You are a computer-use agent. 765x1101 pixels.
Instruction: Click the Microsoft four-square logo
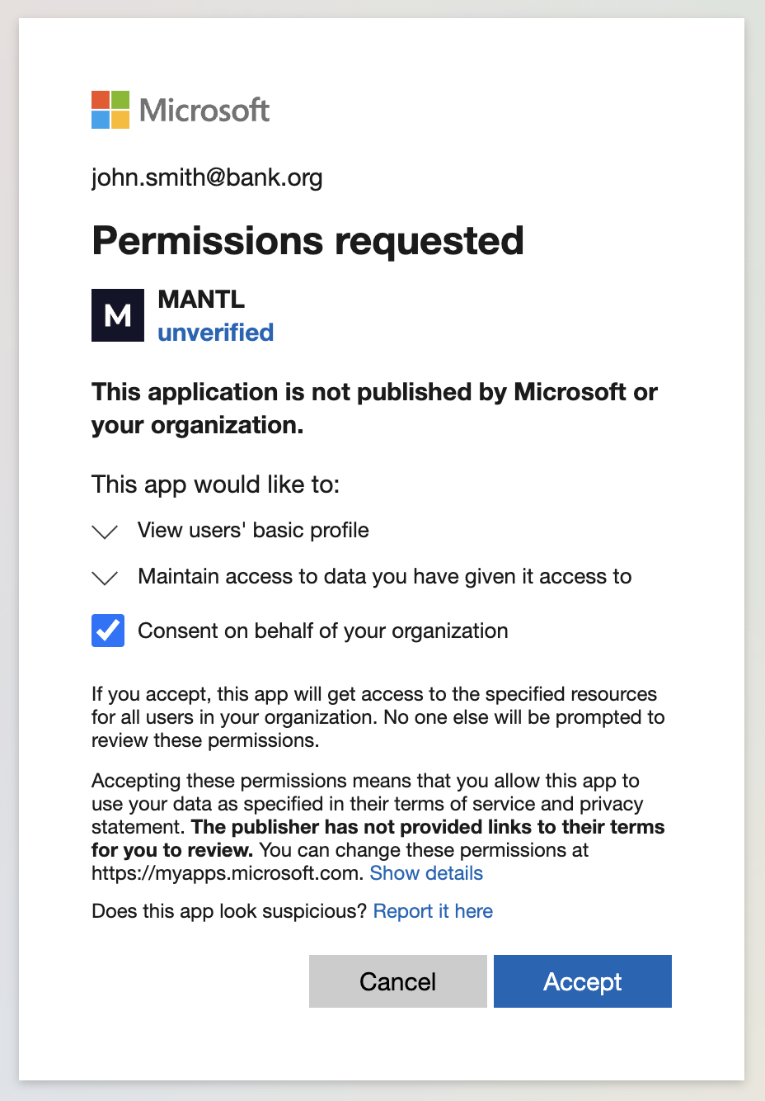coord(110,110)
